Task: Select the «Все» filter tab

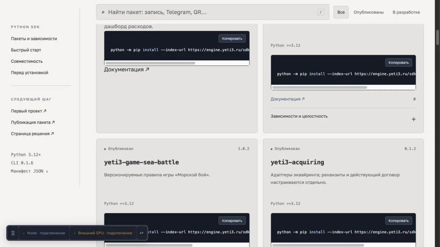Action: (341, 12)
